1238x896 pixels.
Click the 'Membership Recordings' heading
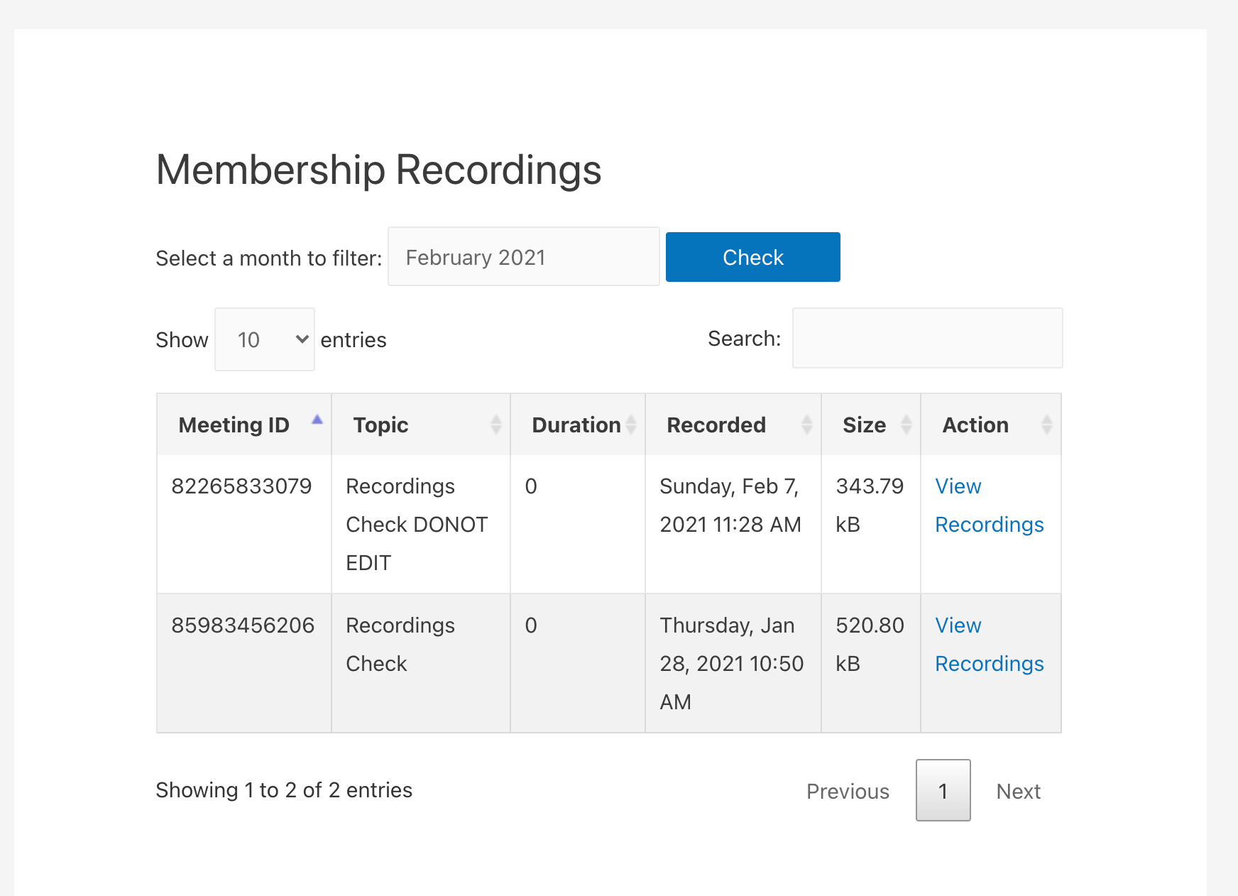[378, 170]
